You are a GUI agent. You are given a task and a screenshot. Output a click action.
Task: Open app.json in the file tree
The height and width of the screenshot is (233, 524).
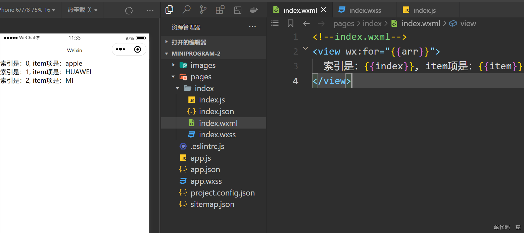[213, 169]
